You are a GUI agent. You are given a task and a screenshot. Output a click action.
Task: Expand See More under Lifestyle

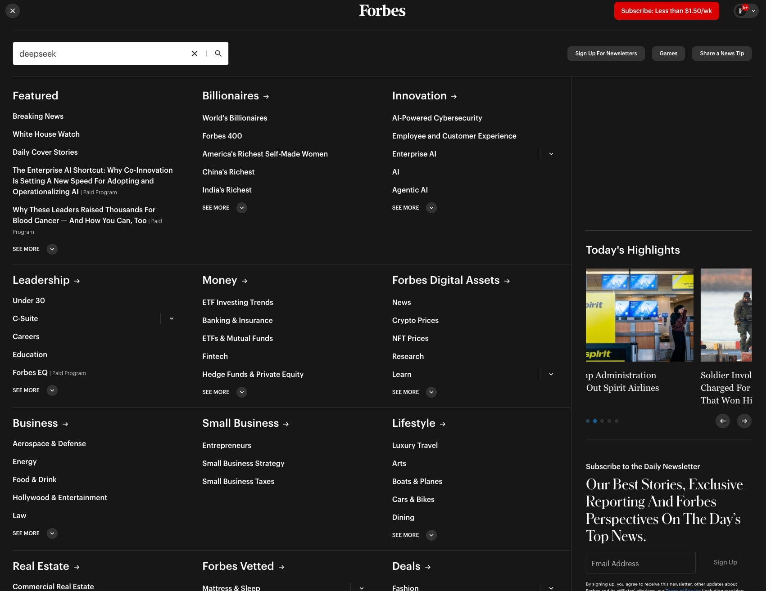414,535
